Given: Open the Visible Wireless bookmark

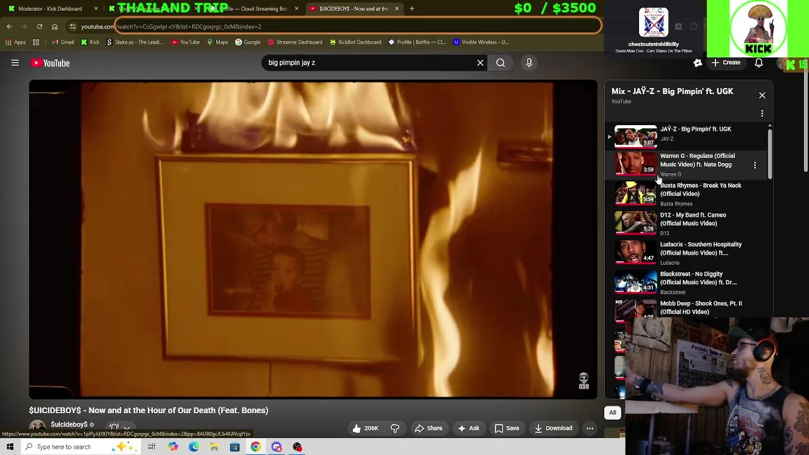Looking at the screenshot, I should pyautogui.click(x=481, y=42).
